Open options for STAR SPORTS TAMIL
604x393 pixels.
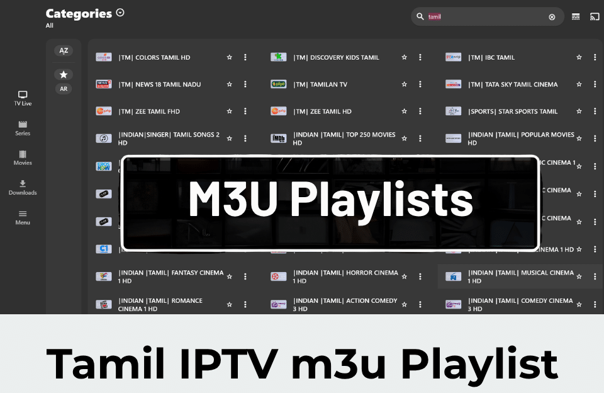click(595, 111)
